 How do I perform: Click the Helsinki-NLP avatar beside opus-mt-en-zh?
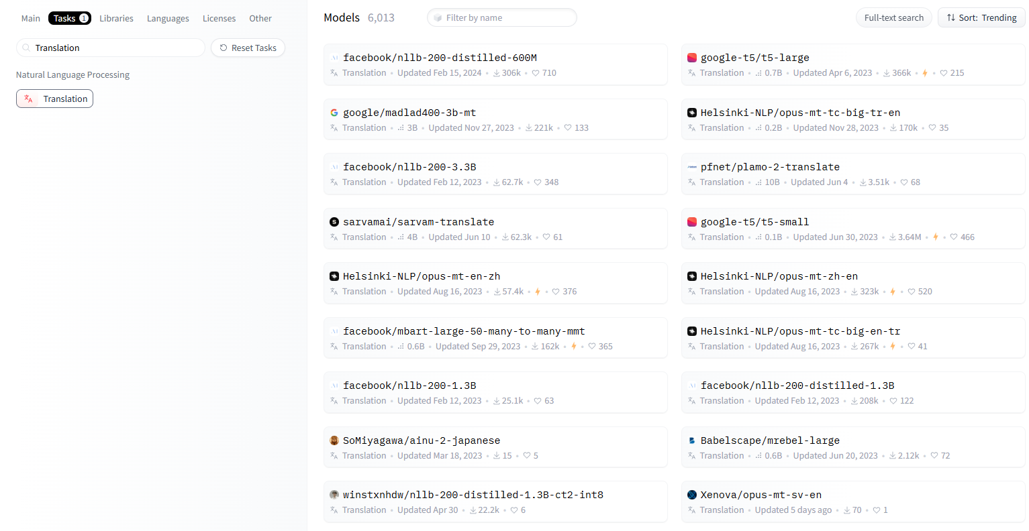pyautogui.click(x=334, y=276)
